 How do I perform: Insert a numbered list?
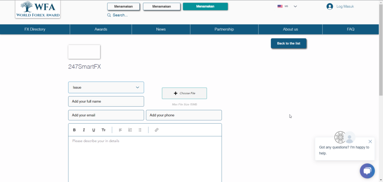(x=130, y=130)
